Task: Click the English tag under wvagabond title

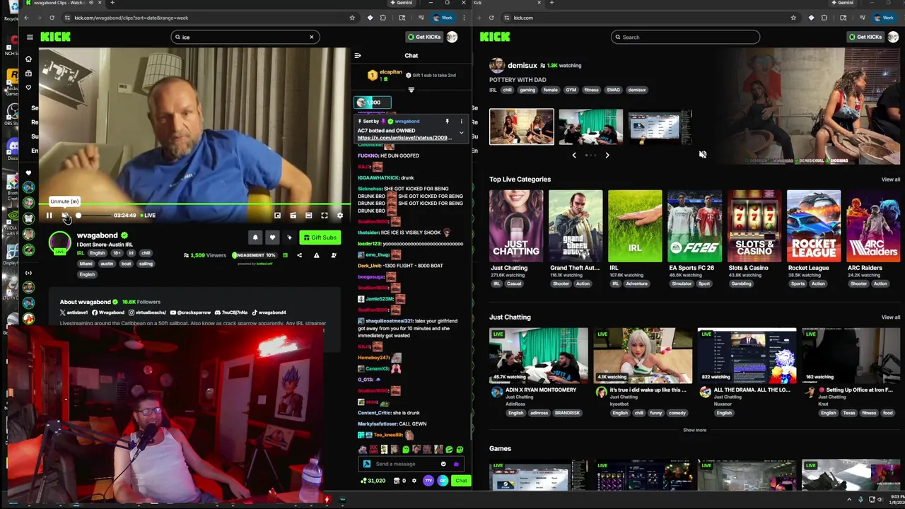Action: point(97,253)
